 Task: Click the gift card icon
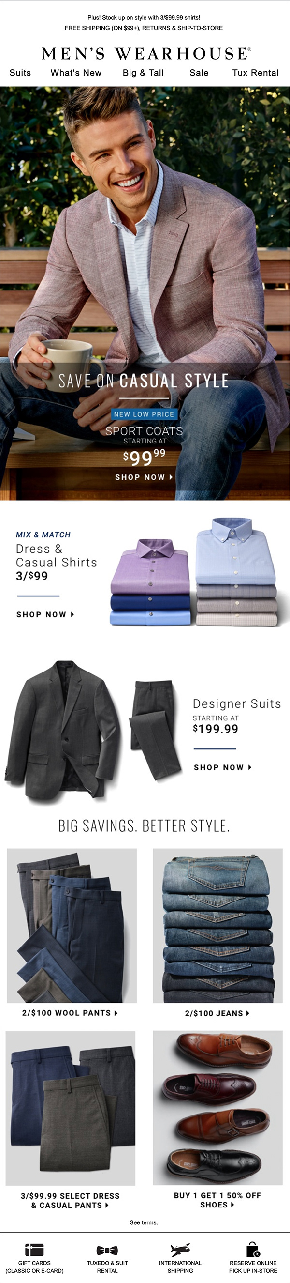click(34, 1250)
